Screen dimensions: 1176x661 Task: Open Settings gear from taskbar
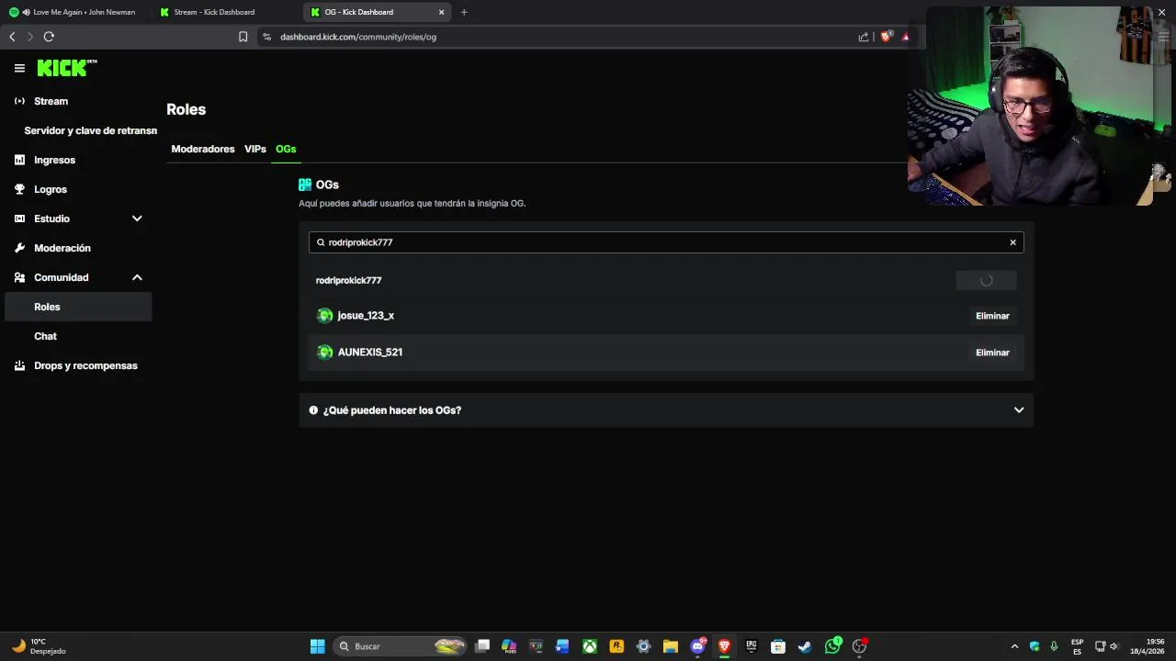(x=643, y=646)
